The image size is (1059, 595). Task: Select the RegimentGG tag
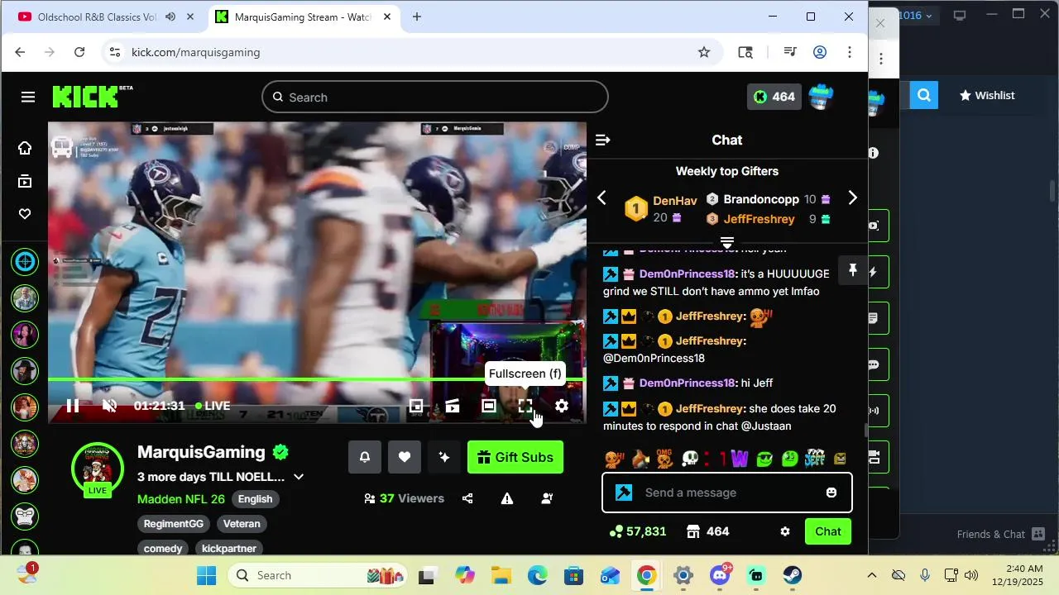pos(174,524)
